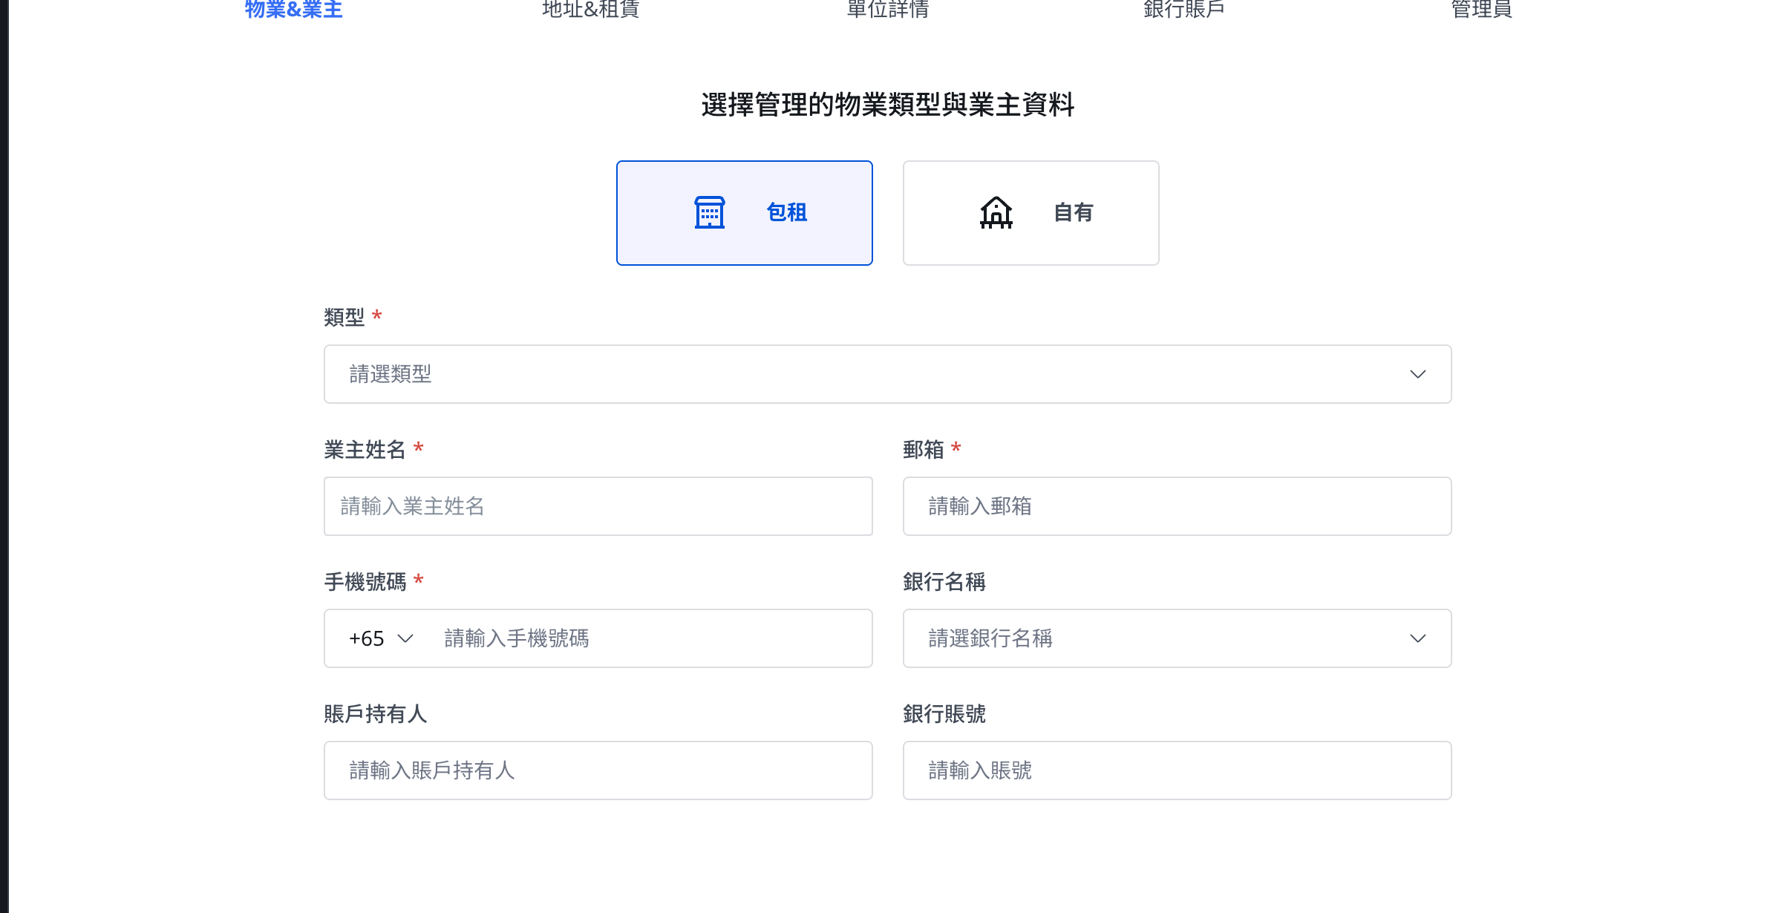Click the 銀行賬號 field label
Screen dimensions: 1767x913
pos(944,714)
